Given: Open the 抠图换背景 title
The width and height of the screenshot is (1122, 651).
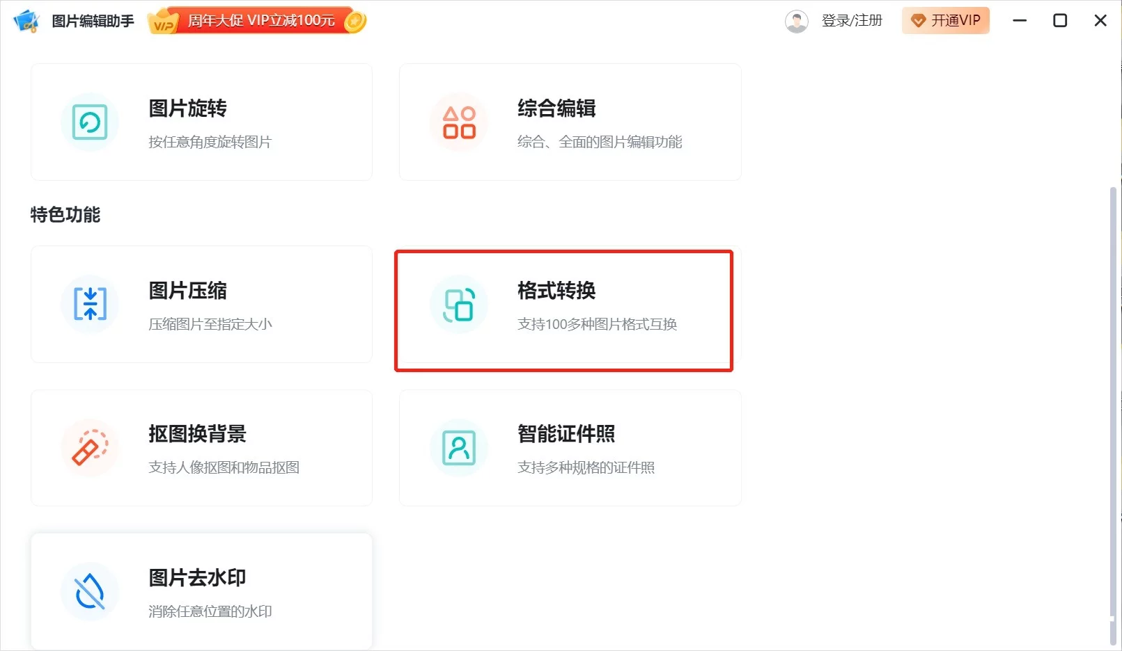Looking at the screenshot, I should coord(197,434).
